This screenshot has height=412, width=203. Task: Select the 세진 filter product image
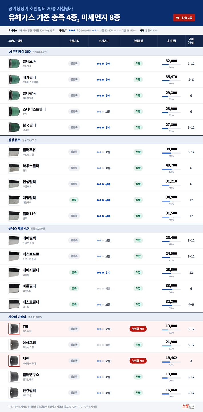(14, 361)
